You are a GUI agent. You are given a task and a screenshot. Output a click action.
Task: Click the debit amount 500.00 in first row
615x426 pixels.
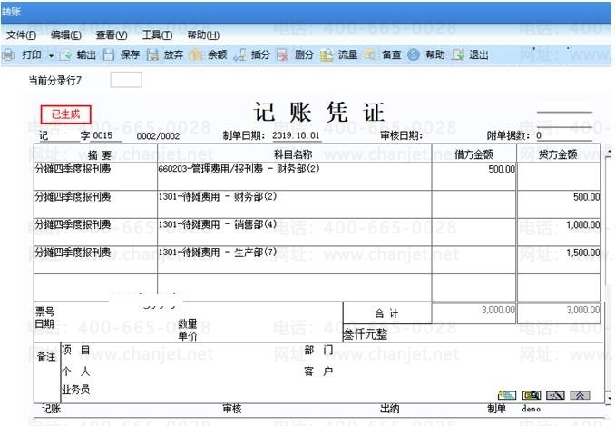[x=502, y=169]
